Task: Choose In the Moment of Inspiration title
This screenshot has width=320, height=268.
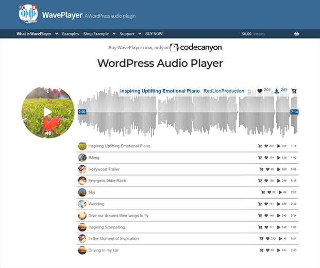Action: [x=113, y=239]
